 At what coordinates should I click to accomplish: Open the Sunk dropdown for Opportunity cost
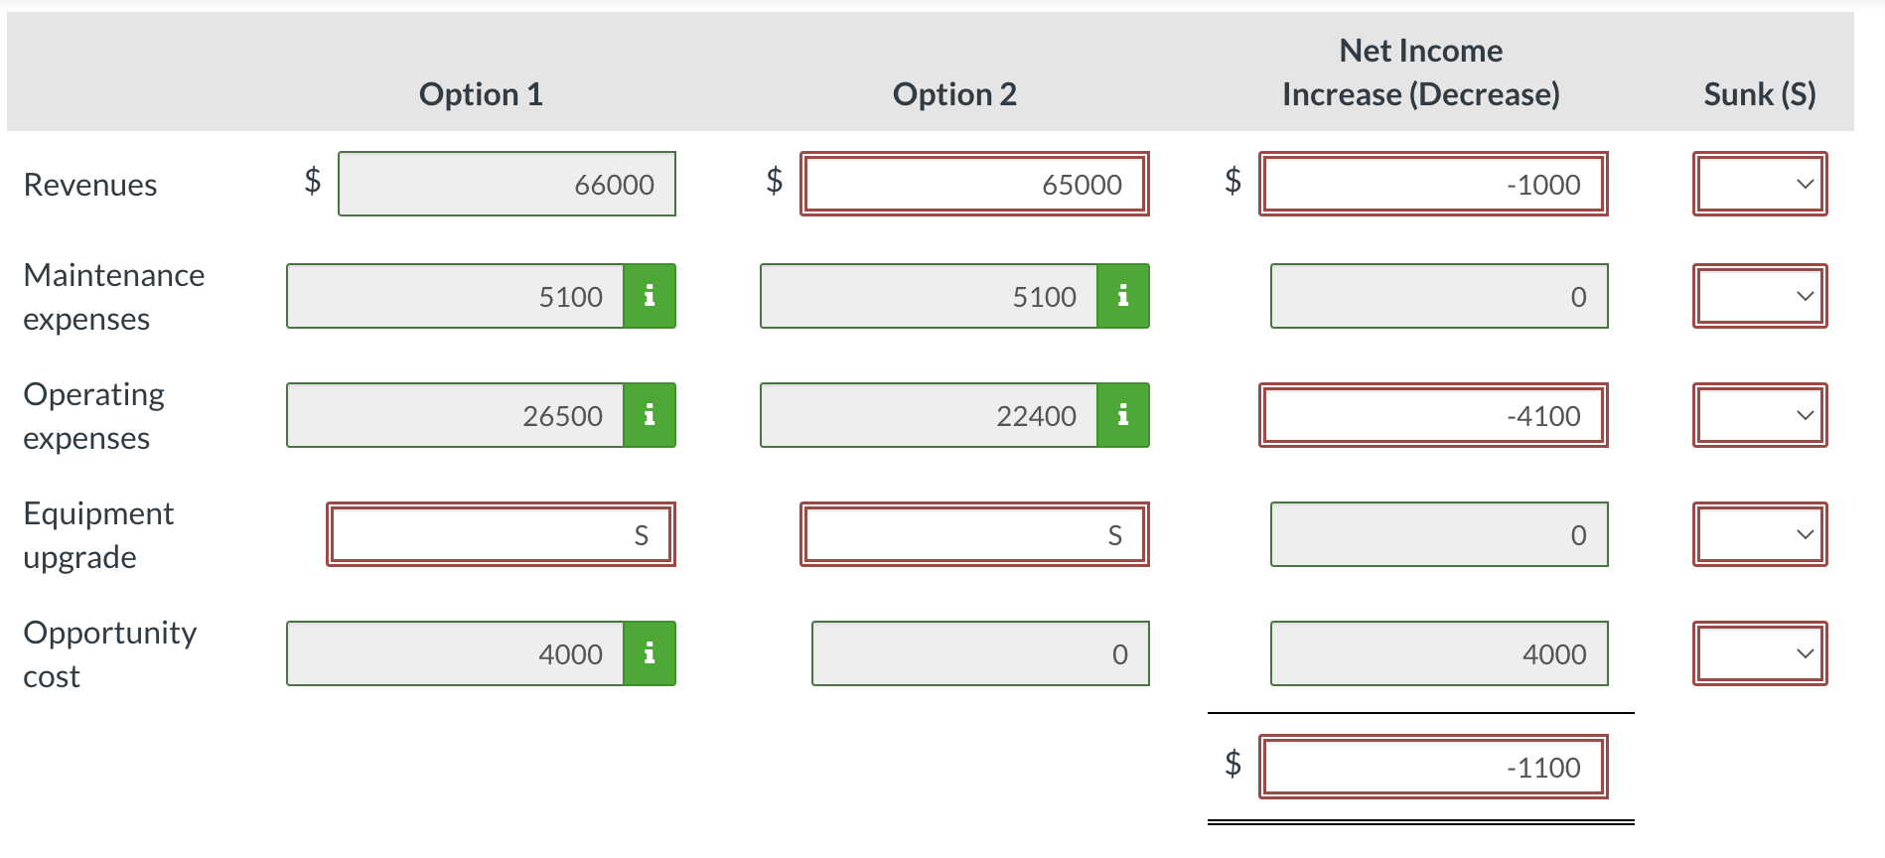click(1759, 652)
